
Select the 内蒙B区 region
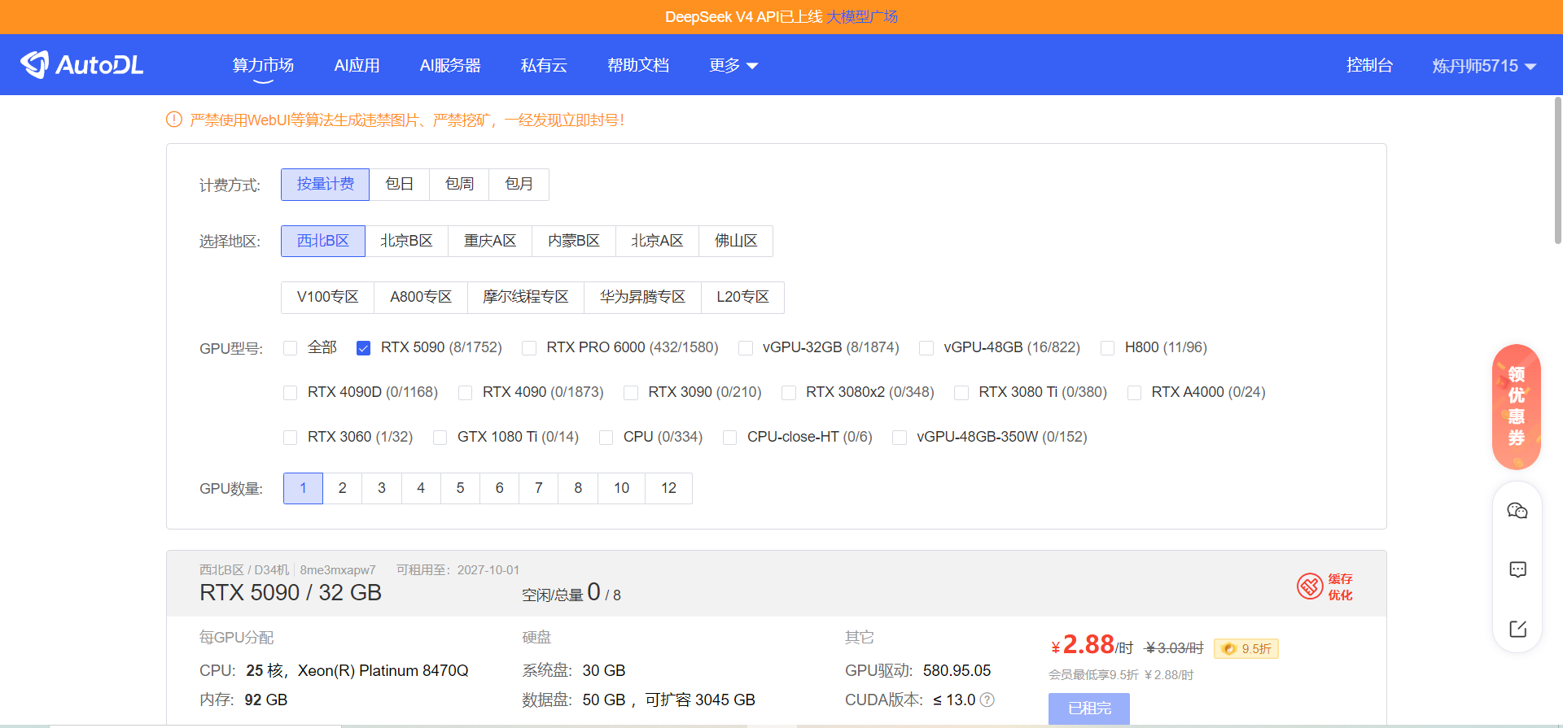574,241
